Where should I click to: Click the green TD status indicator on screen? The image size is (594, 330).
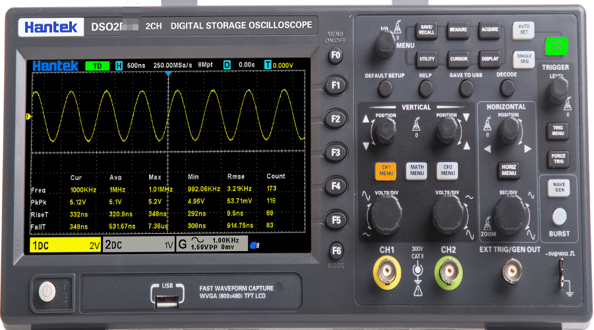[98, 66]
